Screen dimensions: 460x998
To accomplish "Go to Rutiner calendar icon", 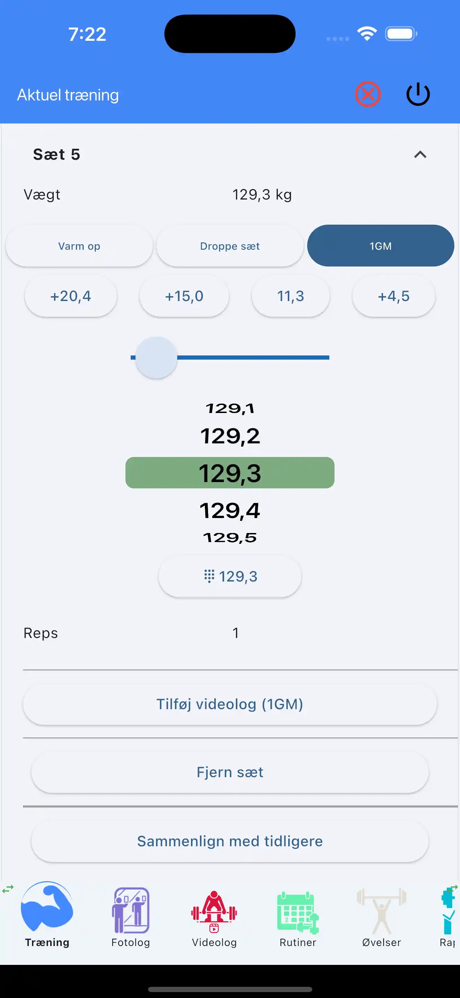I will [x=298, y=912].
